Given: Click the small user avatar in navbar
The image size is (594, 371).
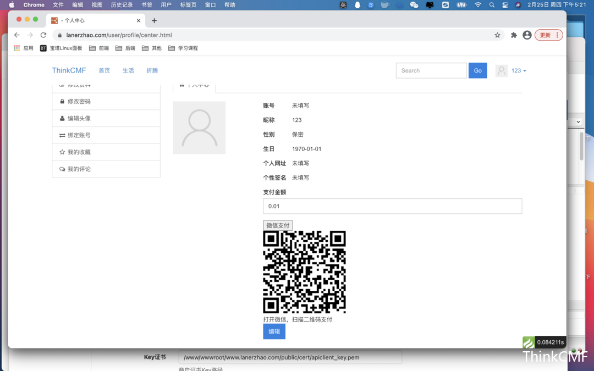Looking at the screenshot, I should [502, 71].
